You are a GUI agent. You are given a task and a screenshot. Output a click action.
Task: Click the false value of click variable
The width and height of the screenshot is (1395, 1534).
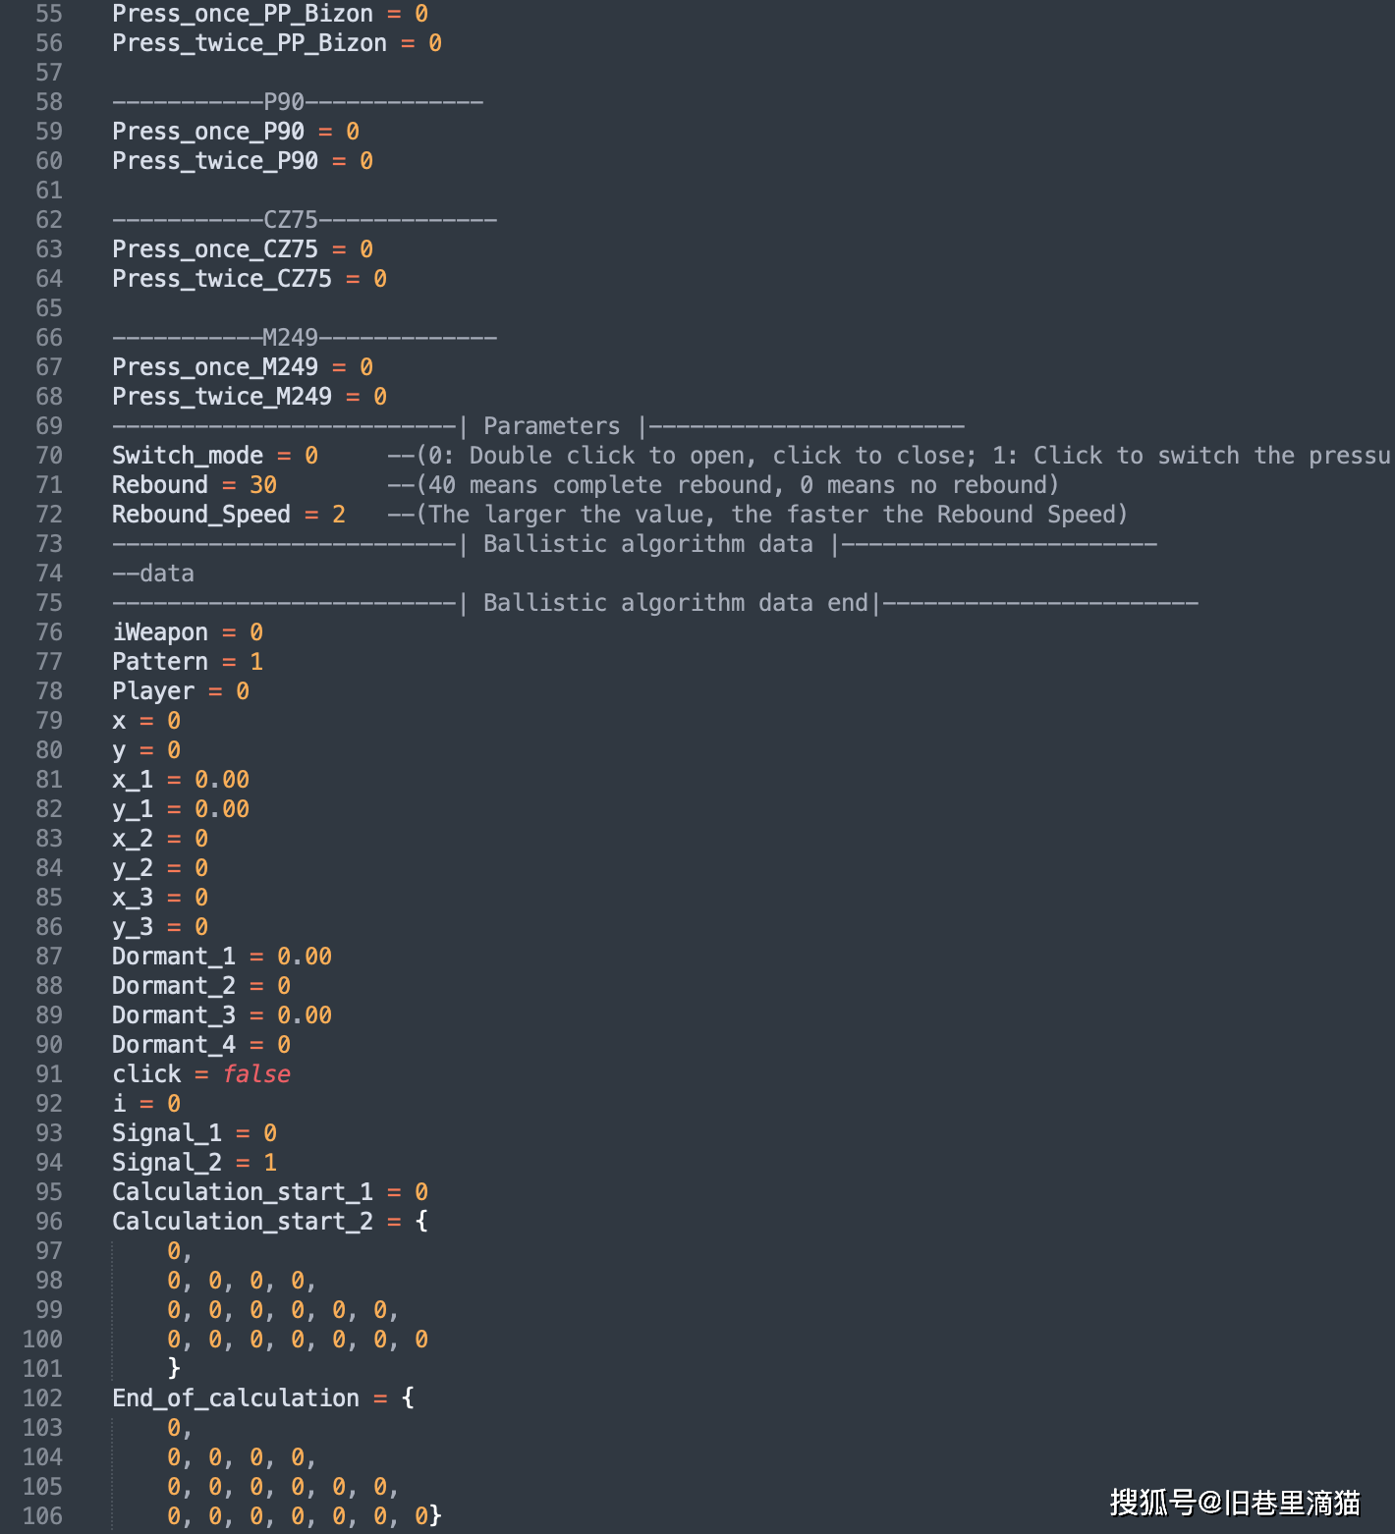256,1074
